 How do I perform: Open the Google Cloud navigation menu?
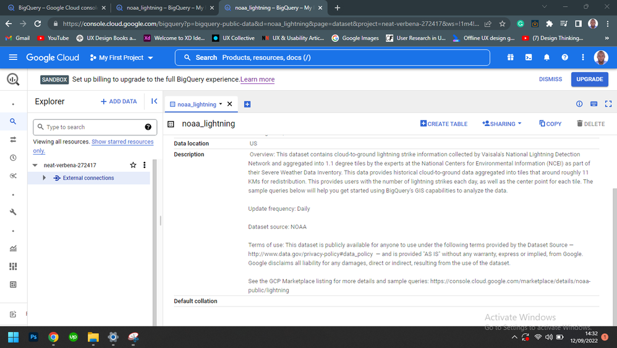pos(13,57)
